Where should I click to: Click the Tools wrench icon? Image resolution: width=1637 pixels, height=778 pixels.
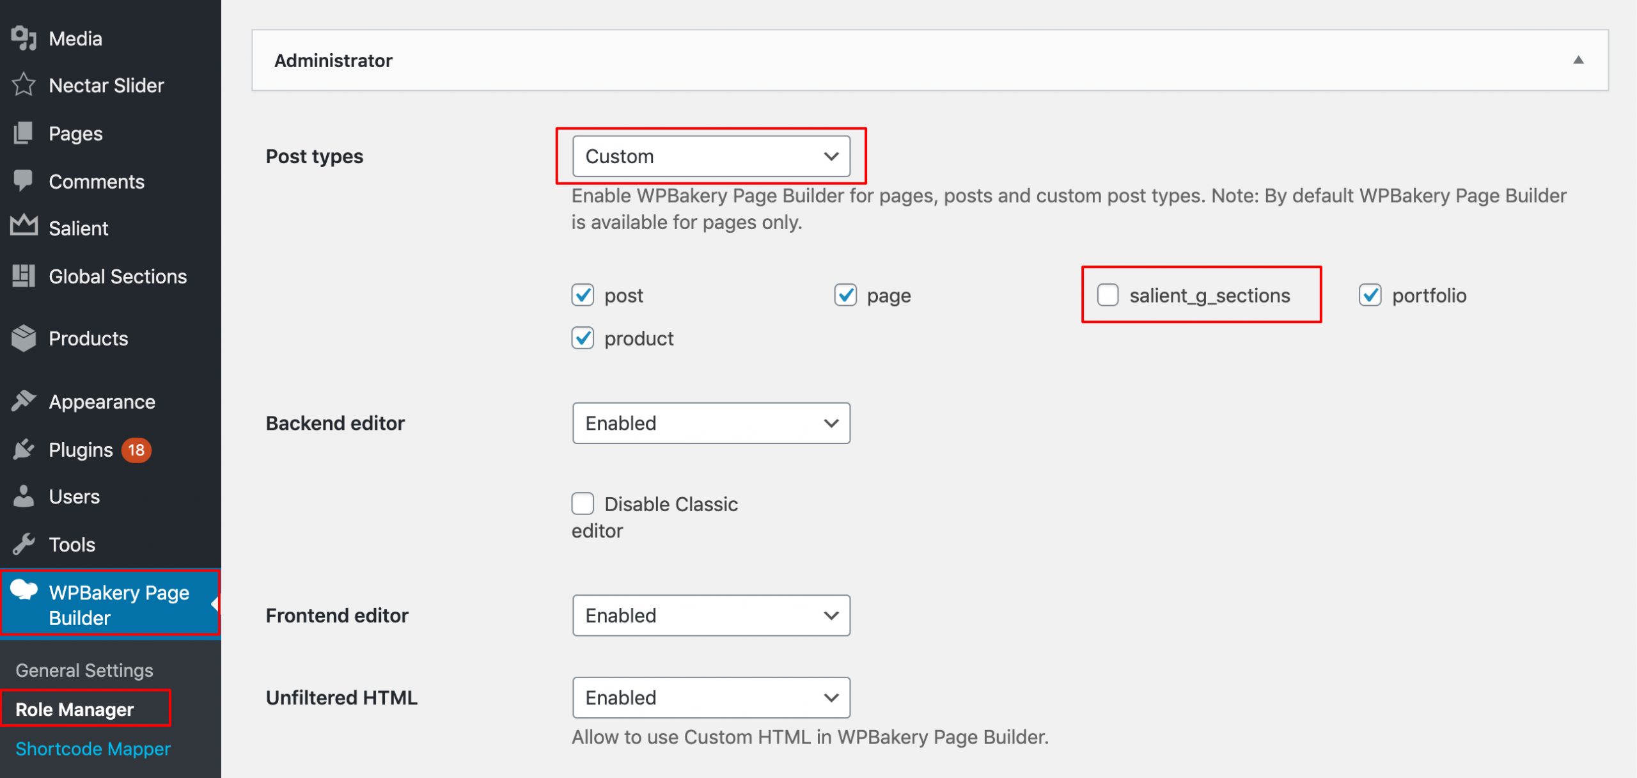pos(24,544)
